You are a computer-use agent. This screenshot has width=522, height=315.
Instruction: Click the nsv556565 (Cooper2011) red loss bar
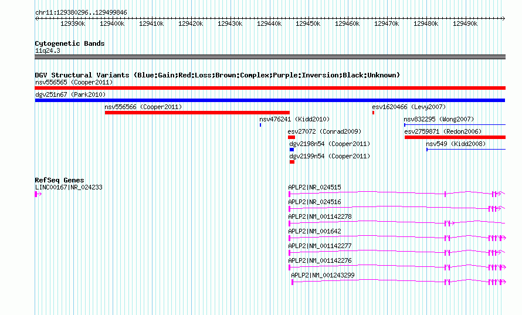pyautogui.click(x=270, y=88)
